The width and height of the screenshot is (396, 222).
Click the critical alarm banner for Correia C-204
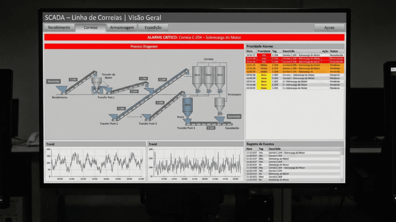click(x=194, y=37)
